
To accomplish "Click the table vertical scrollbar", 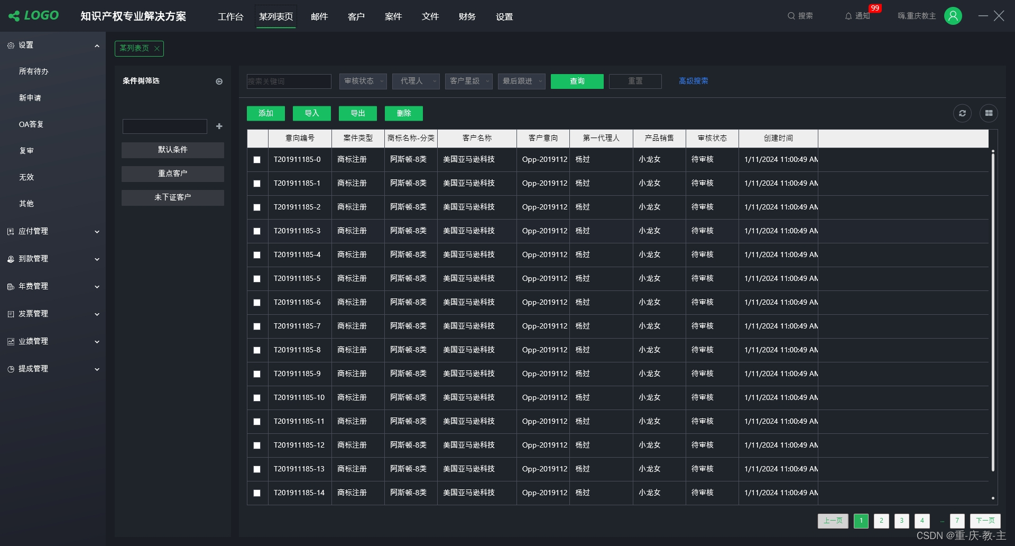I will 993,312.
